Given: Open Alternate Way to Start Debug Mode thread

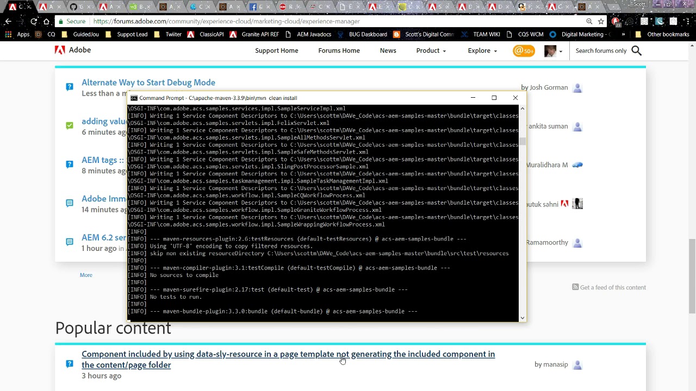Looking at the screenshot, I should [148, 83].
